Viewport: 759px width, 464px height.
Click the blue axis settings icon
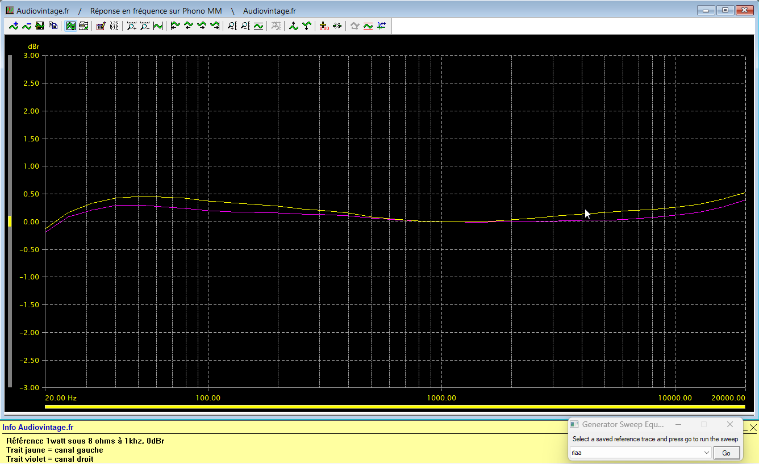point(381,26)
